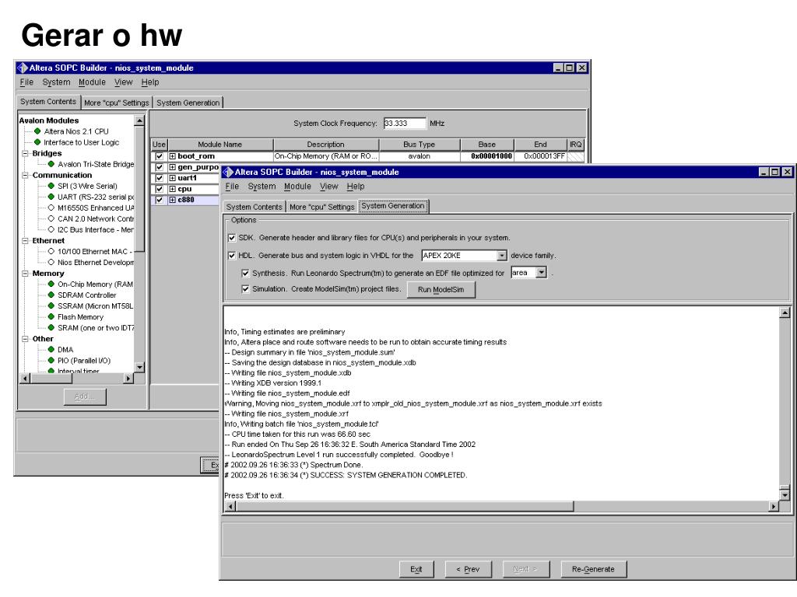Click the SOPC Builder title bar icon of front window
This screenshot has width=797, height=597.
pos(228,172)
